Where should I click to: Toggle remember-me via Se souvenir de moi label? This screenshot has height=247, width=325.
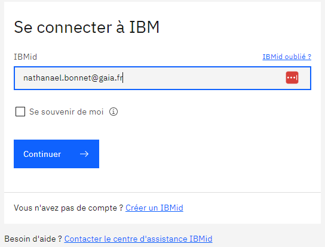[x=66, y=112]
